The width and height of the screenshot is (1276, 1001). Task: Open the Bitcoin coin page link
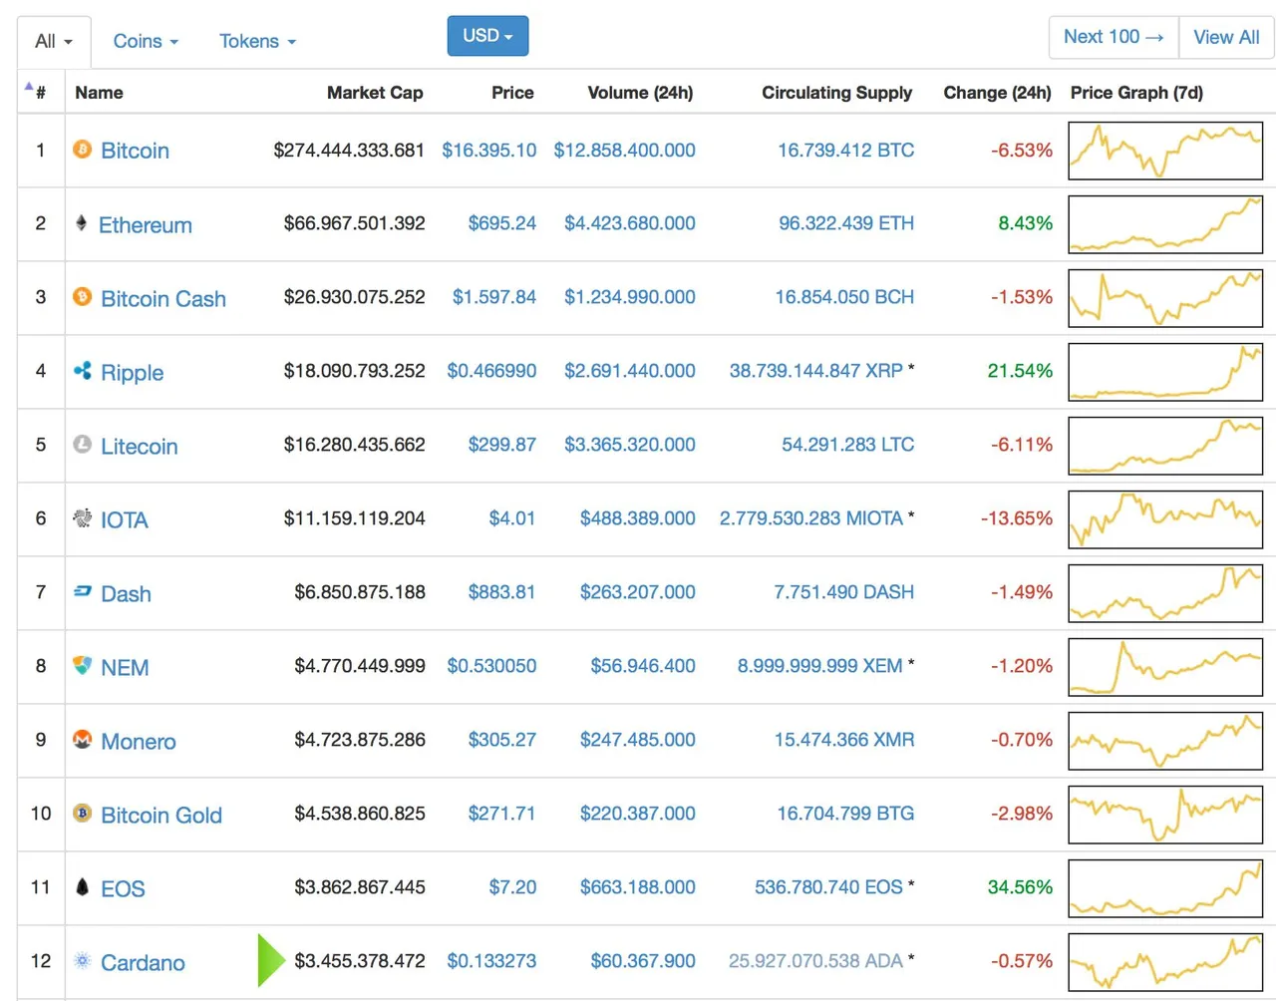[135, 151]
